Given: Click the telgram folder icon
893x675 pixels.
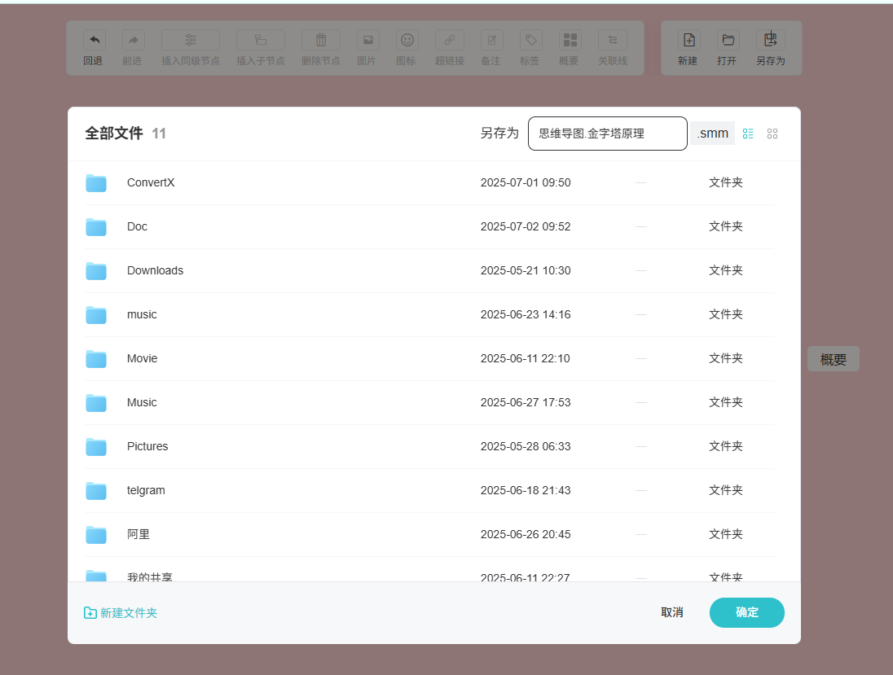Looking at the screenshot, I should click(96, 491).
